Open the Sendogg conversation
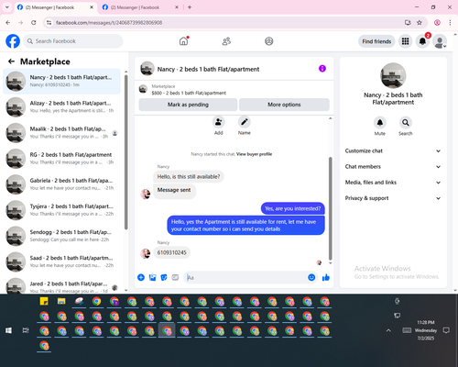Image resolution: width=458 pixels, height=367 pixels. [61, 236]
